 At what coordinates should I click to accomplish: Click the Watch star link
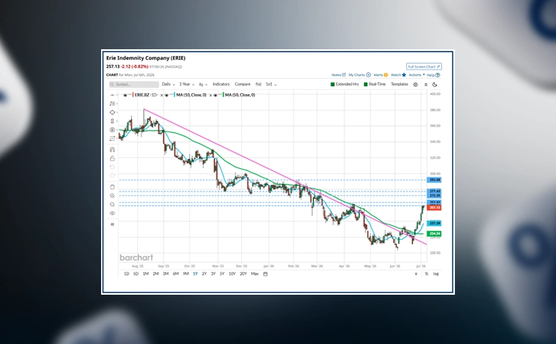[x=398, y=75]
